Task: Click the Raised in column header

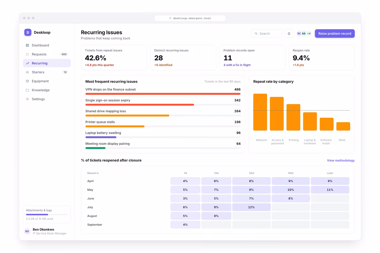Action: (93, 173)
